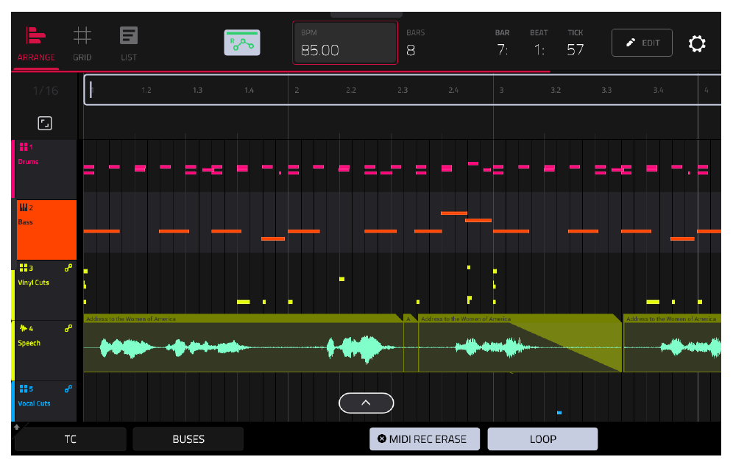Click the small shift arrow above TC
The width and height of the screenshot is (733, 468).
click(x=17, y=427)
